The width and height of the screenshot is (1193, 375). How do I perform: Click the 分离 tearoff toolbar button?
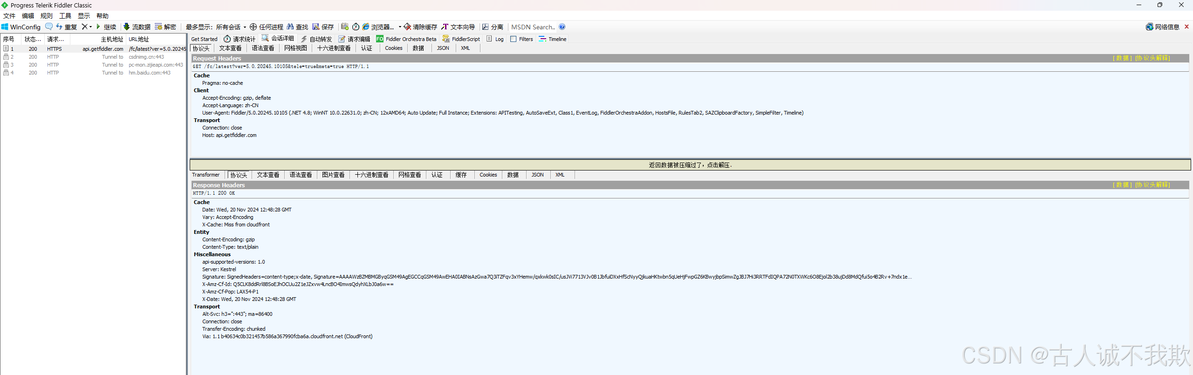point(493,27)
